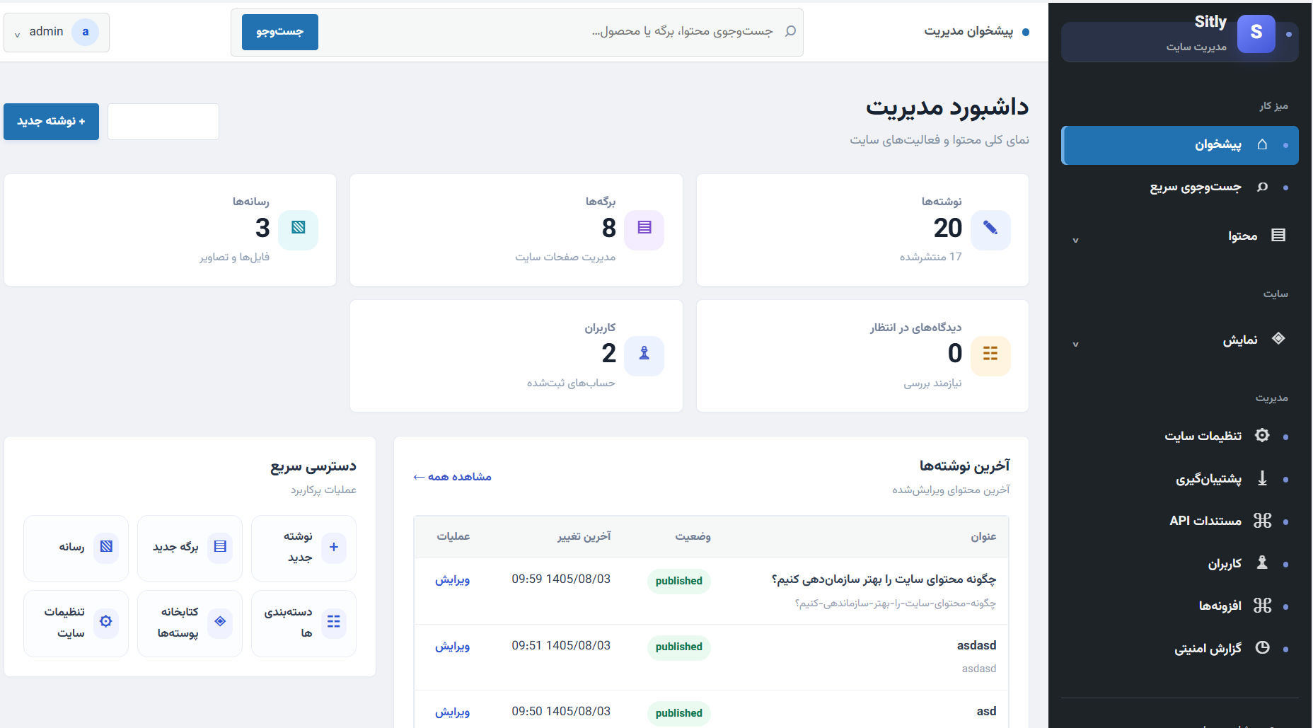Click the وضعیت column header

click(693, 537)
